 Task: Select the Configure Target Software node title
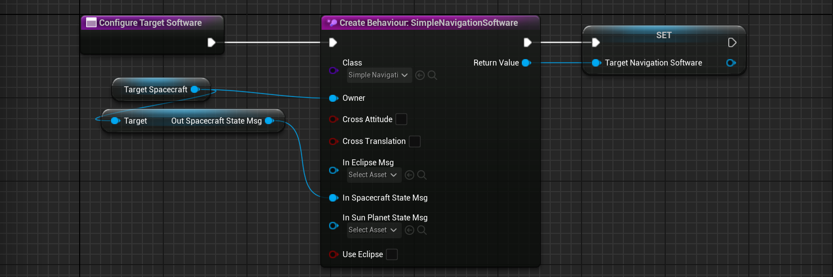(150, 23)
